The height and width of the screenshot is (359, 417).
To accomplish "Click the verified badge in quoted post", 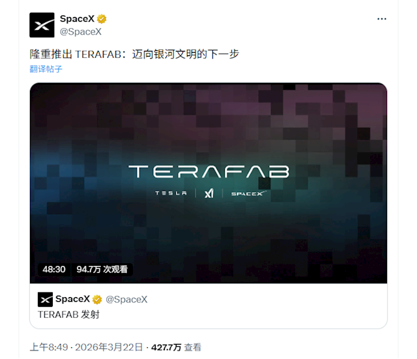I will (97, 300).
